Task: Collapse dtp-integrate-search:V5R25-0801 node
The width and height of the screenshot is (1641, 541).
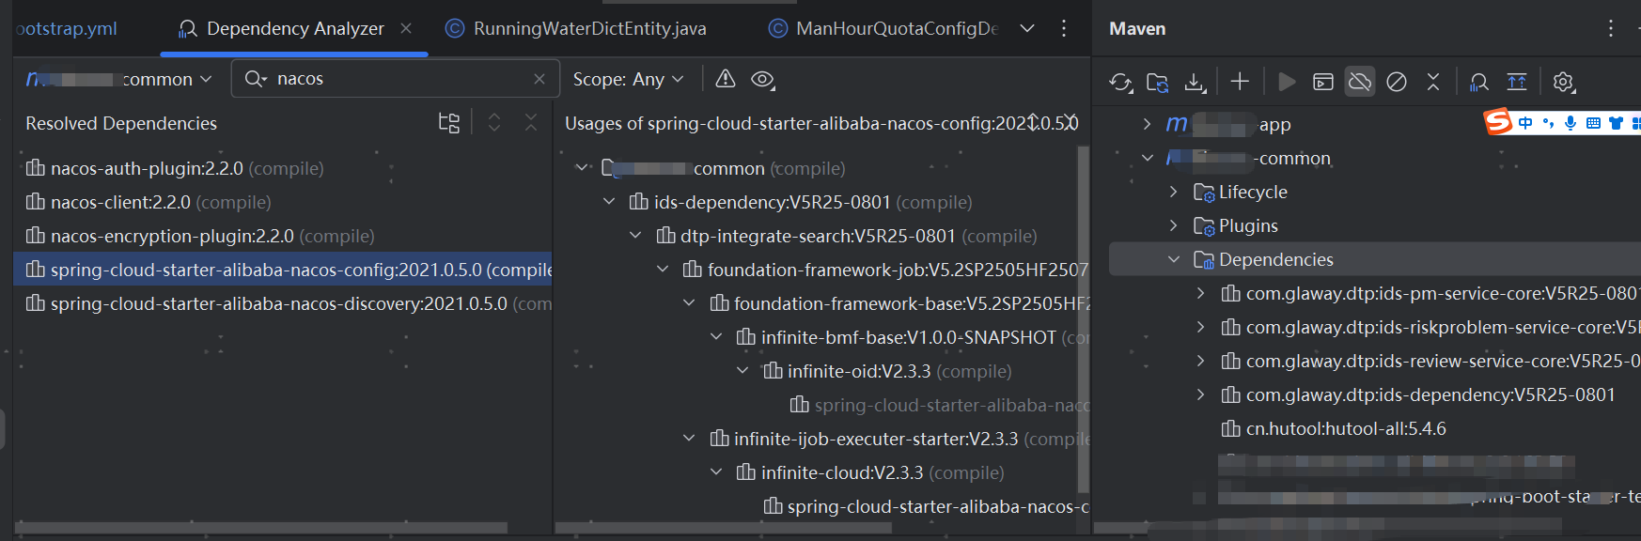Action: tap(636, 236)
